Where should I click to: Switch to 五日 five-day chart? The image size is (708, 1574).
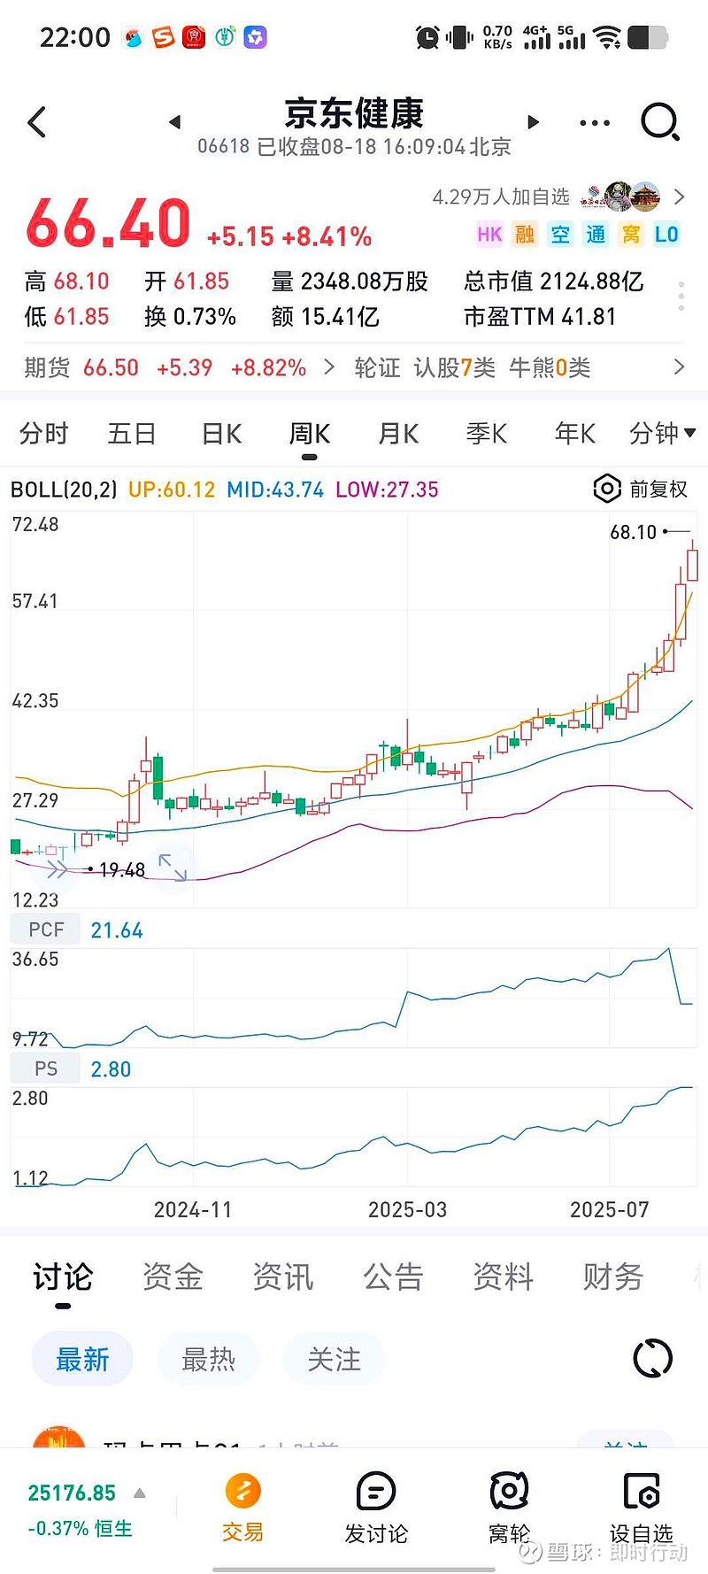(132, 433)
